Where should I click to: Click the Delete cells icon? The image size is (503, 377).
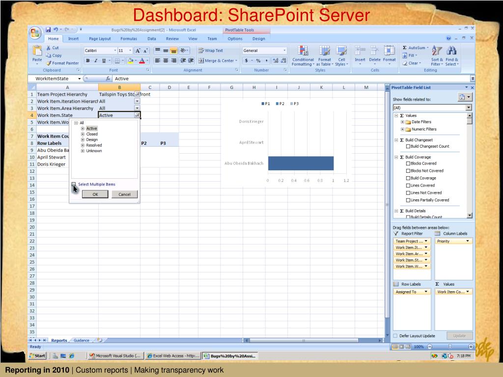coord(374,51)
